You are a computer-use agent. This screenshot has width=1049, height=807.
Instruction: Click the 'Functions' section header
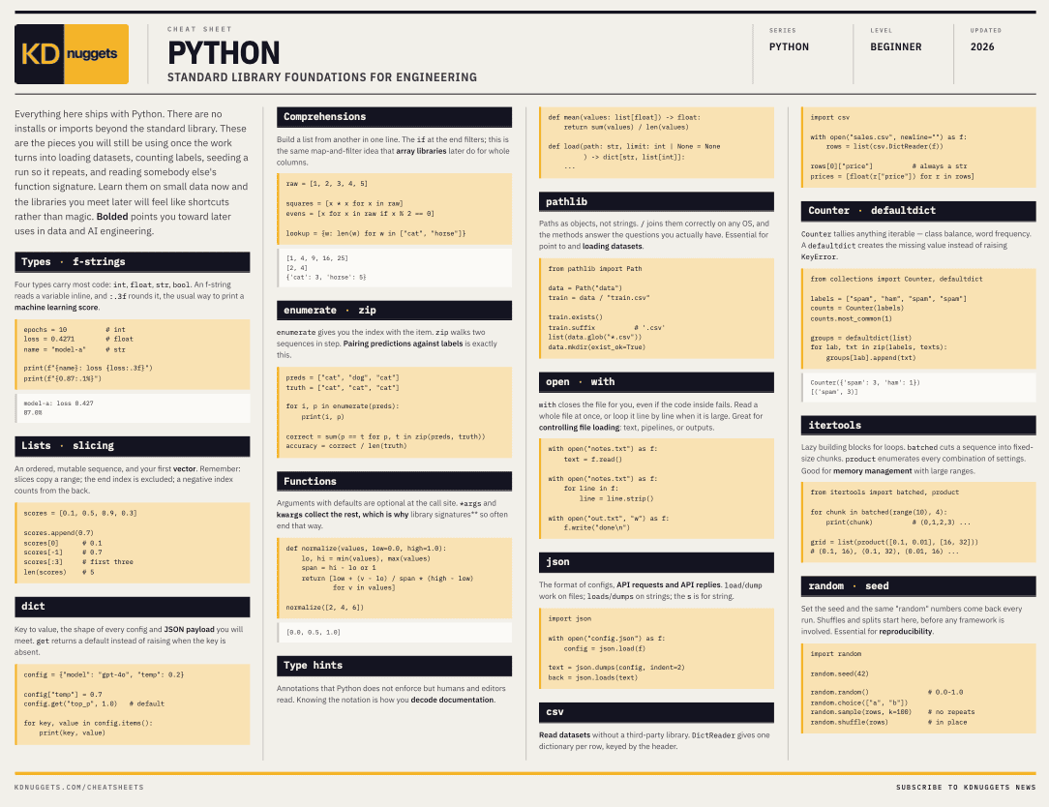click(x=394, y=481)
